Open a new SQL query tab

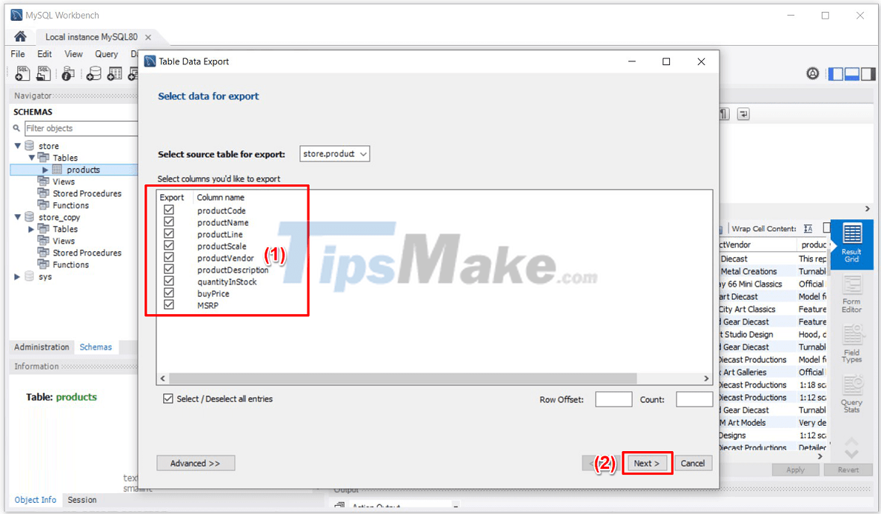tap(22, 73)
